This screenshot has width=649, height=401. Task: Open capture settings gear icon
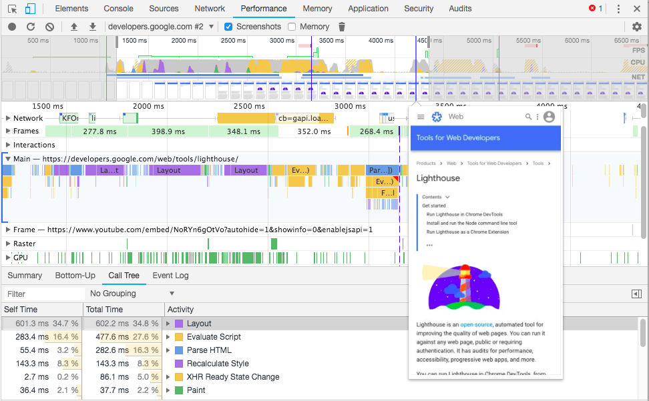click(636, 27)
